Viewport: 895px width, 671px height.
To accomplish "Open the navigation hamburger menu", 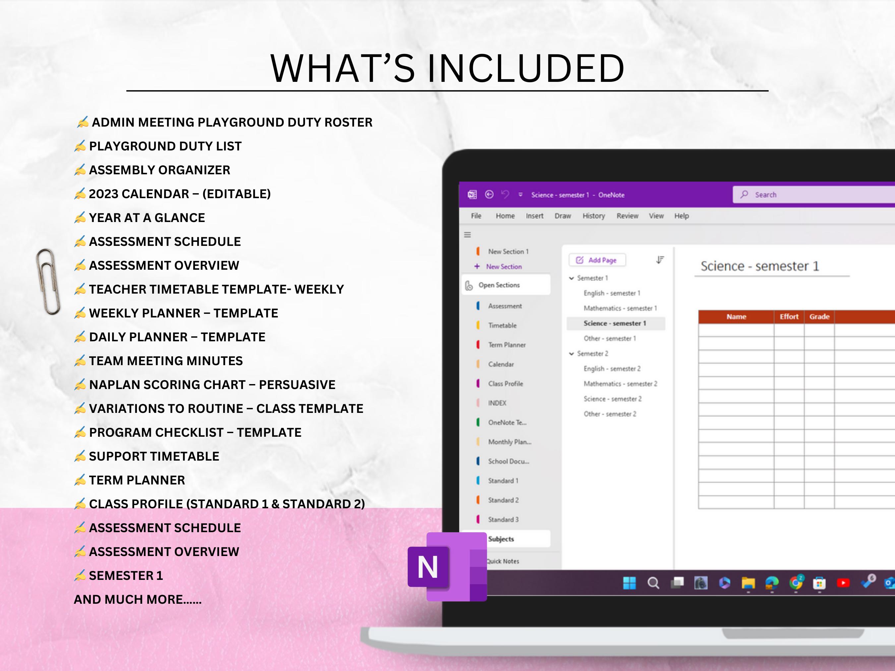I will [x=467, y=235].
